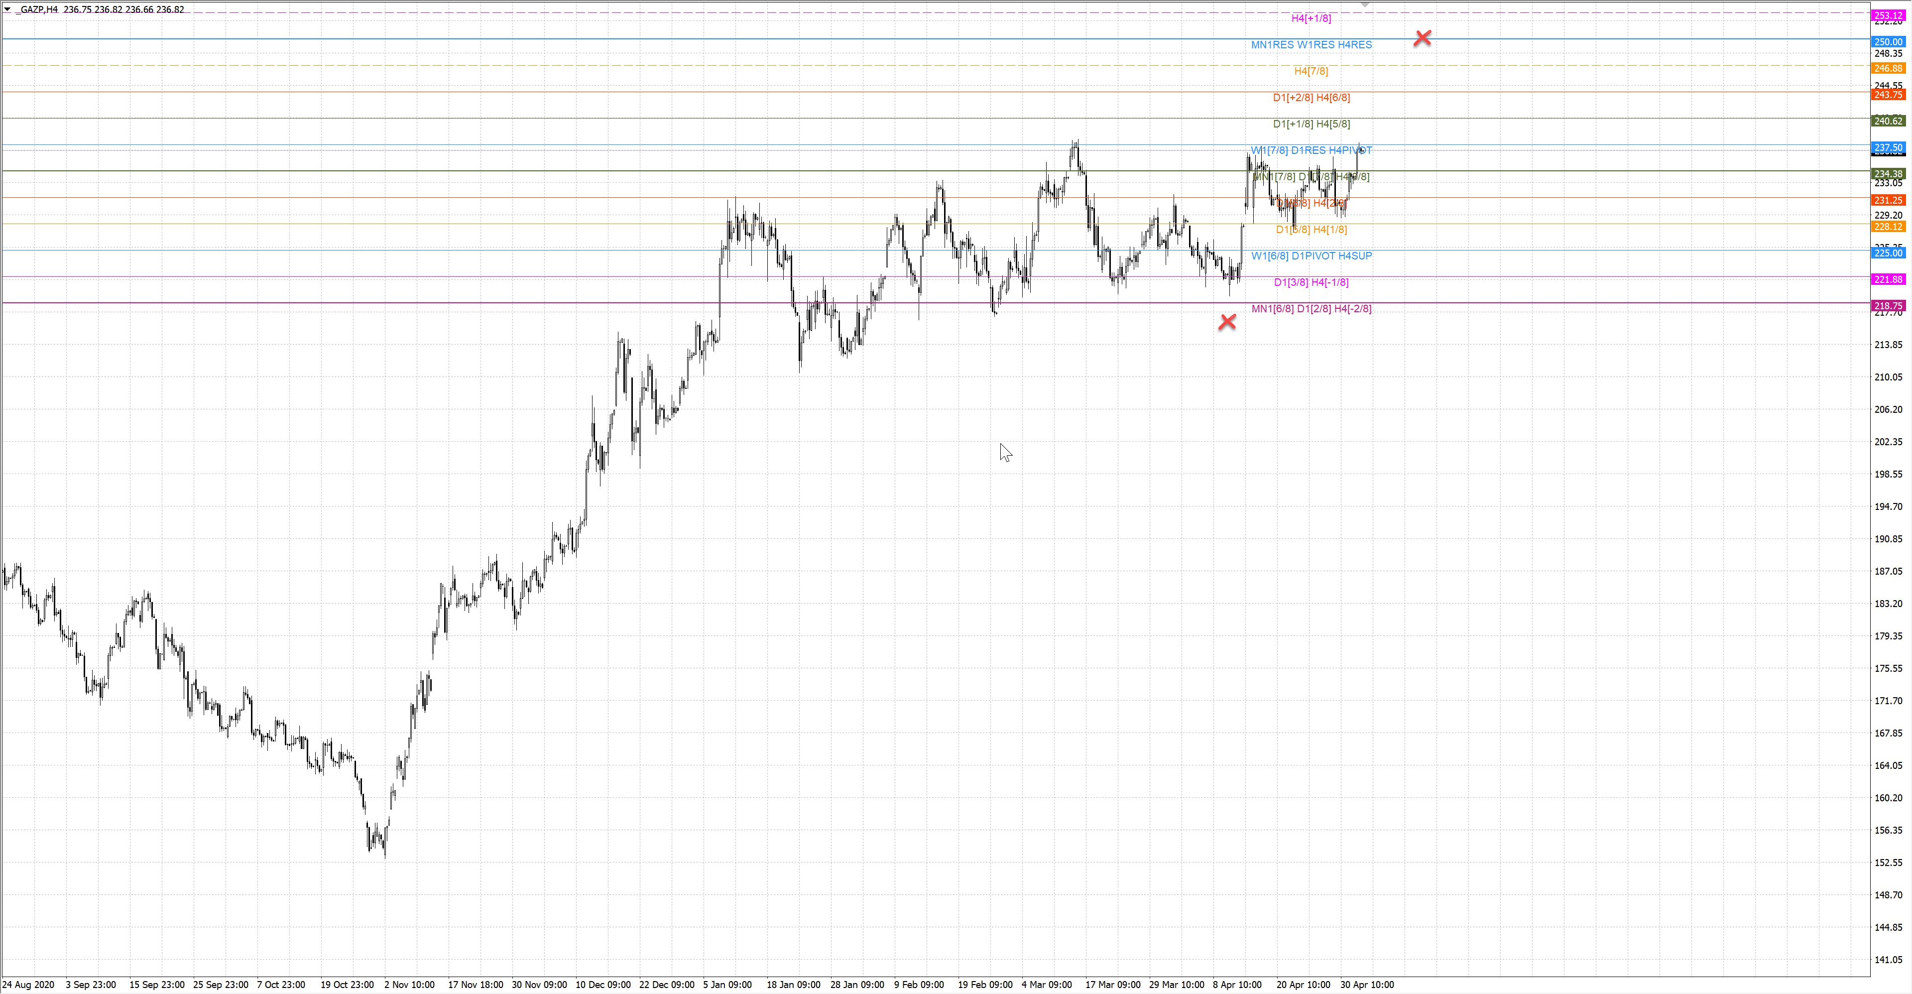The height and width of the screenshot is (994, 1912).
Task: Select the H4[+1/8] level label
Action: coord(1311,18)
